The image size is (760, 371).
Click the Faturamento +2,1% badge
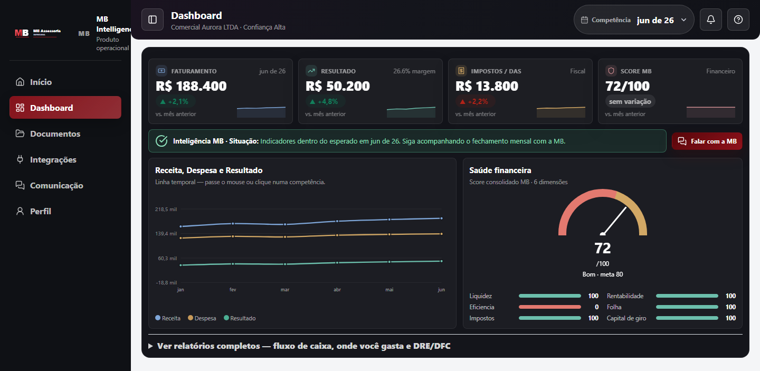(x=175, y=101)
